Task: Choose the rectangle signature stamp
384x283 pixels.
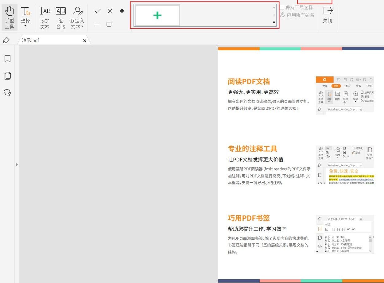Action: tap(110, 24)
